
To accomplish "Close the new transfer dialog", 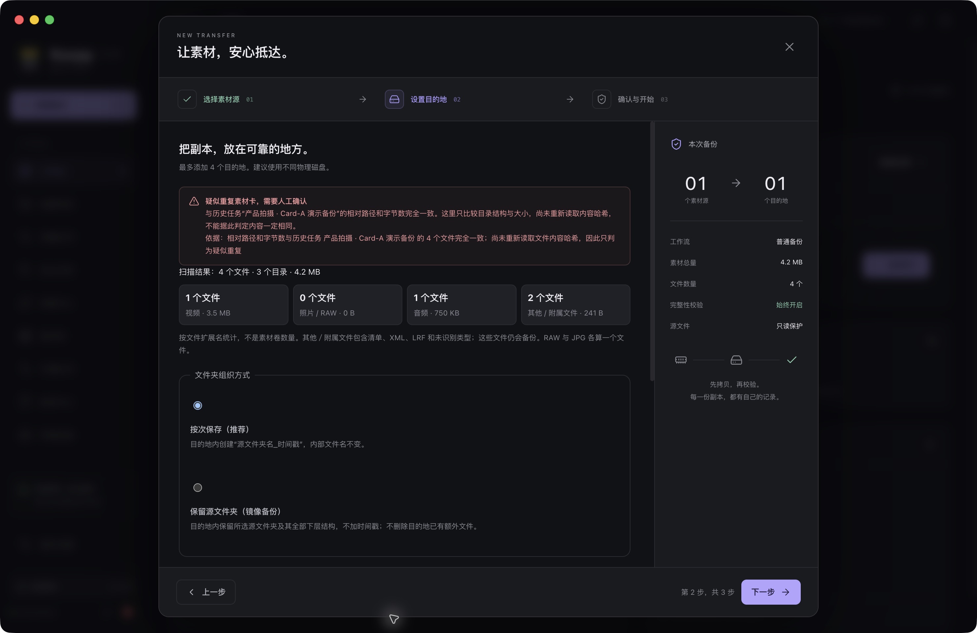I will click(x=789, y=47).
